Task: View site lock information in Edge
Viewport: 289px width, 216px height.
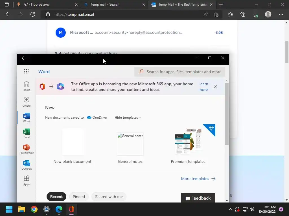Action: pos(48,14)
